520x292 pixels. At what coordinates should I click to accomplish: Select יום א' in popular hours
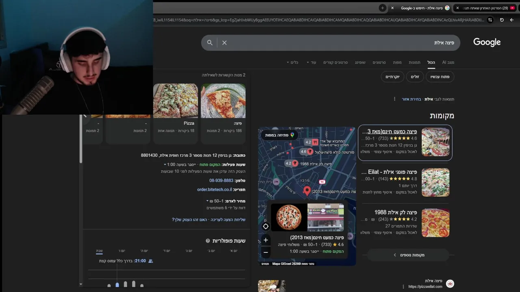pyautogui.click(x=234, y=251)
